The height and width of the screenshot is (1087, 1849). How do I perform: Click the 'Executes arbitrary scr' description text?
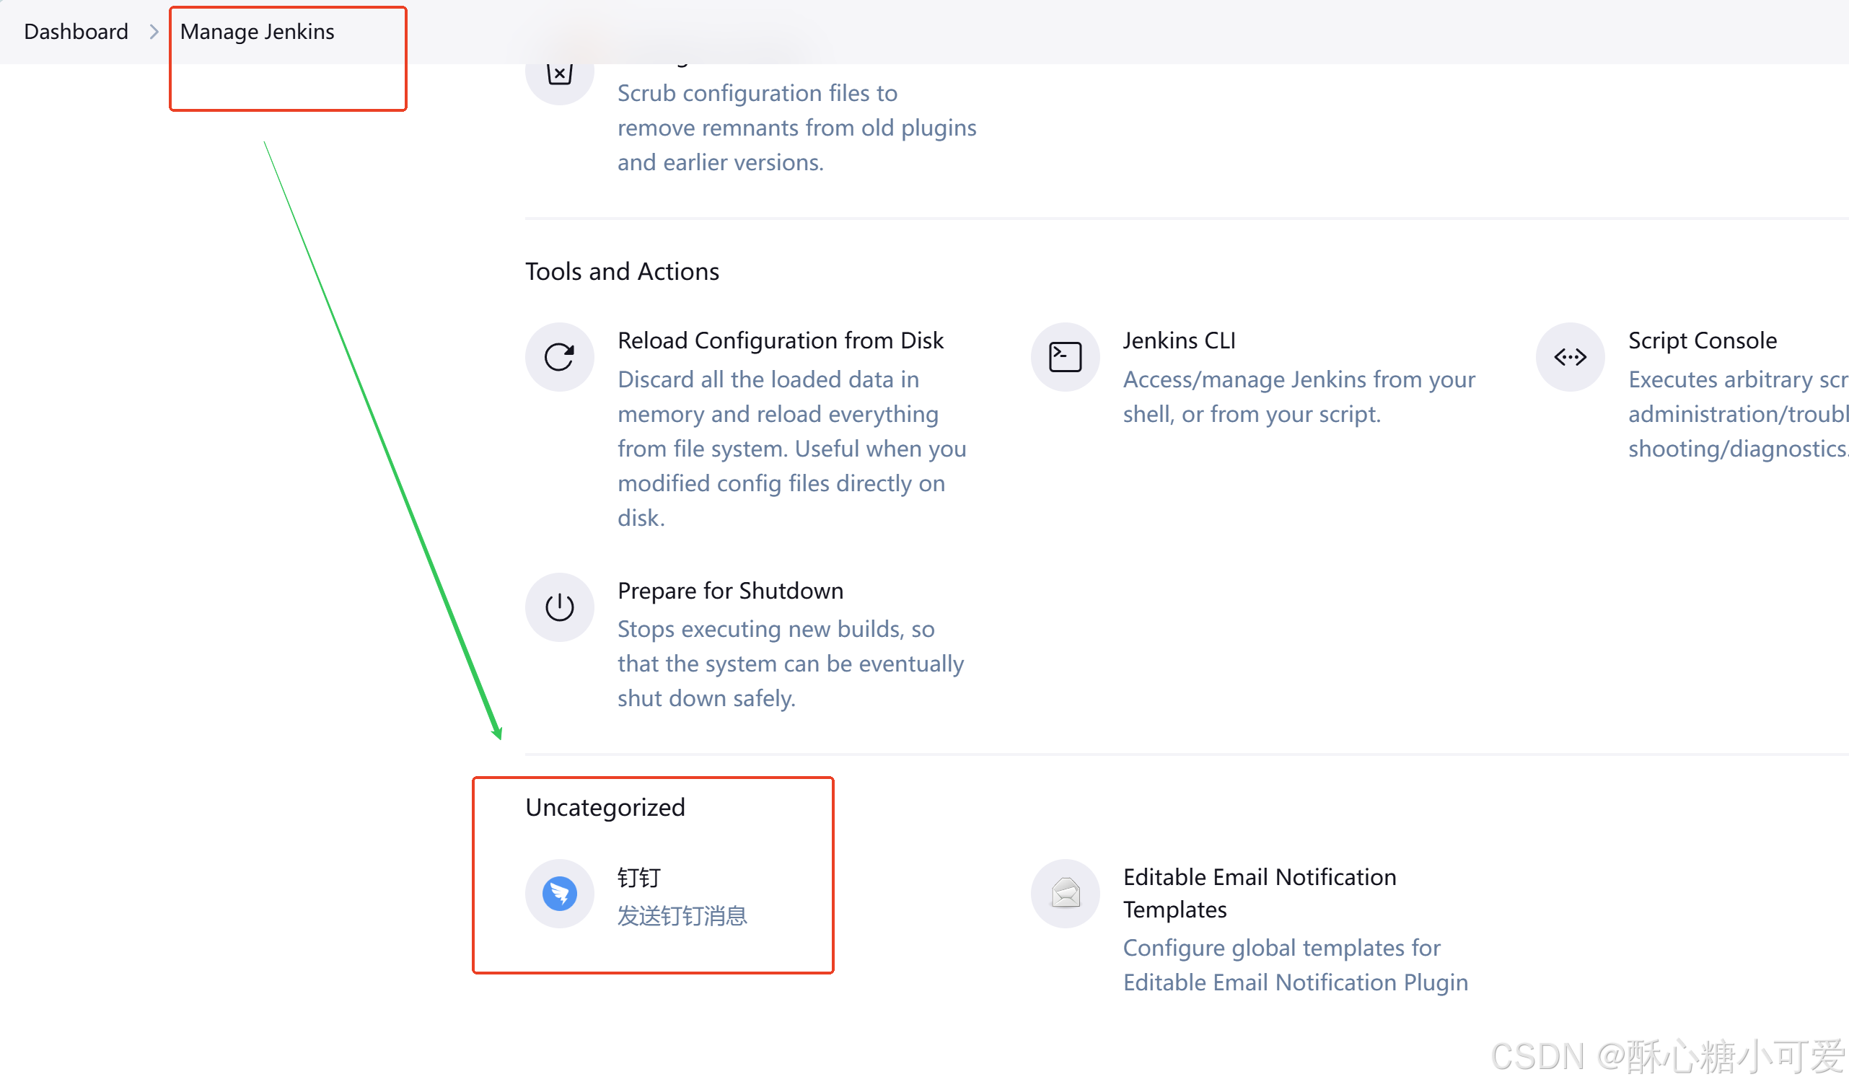[1738, 414]
